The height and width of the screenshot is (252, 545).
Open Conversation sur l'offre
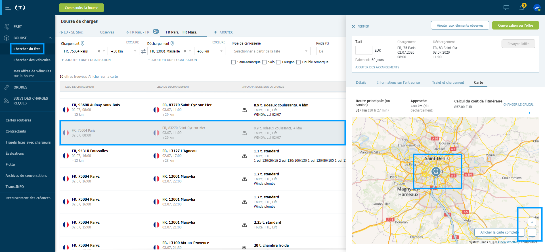coord(515,25)
